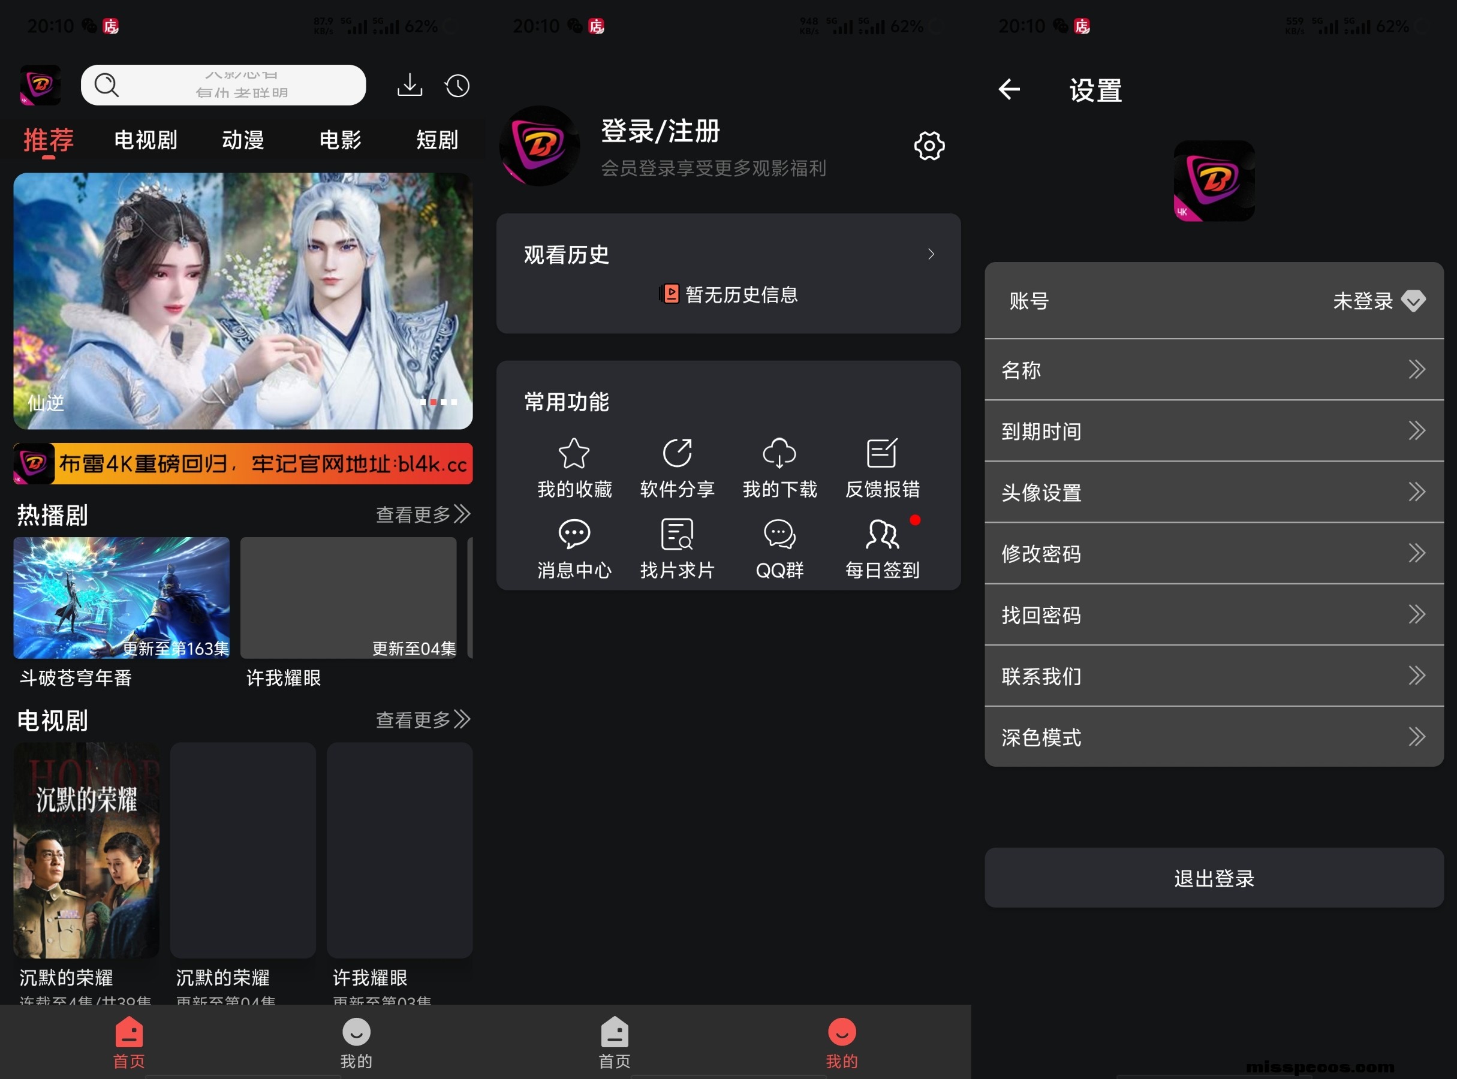The height and width of the screenshot is (1079, 1457).
Task: Open the 斗破苍穹年番 thumbnail
Action: click(x=122, y=597)
